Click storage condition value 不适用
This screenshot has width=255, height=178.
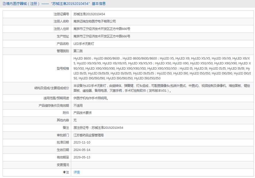[78, 106]
